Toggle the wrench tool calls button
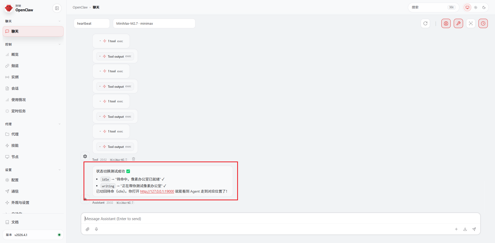The image size is (495, 243). pyautogui.click(x=458, y=23)
